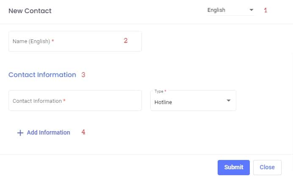
Task: Focus the Name (English) input field
Action: tap(75, 41)
